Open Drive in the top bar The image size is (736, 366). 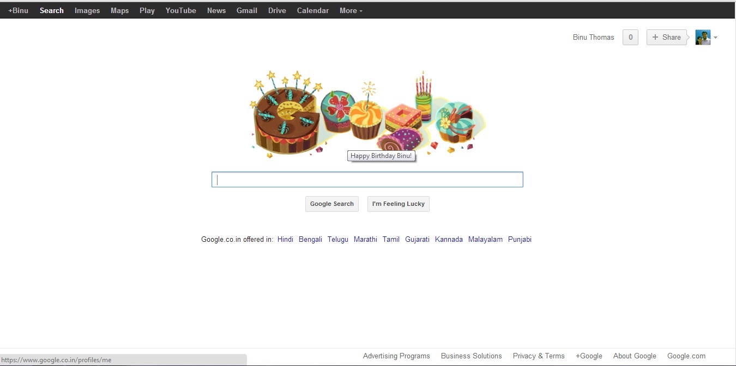coord(277,10)
